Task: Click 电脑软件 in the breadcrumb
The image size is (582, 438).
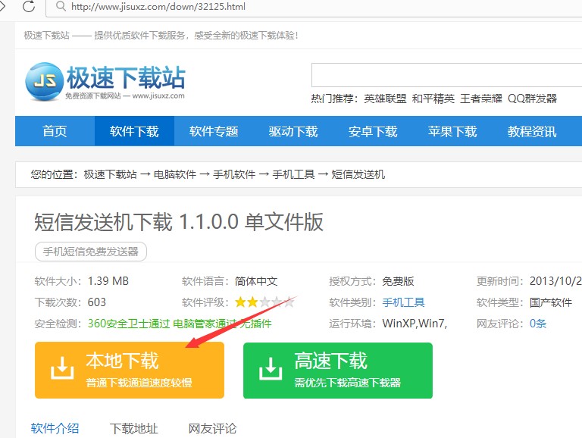Action: coord(175,174)
